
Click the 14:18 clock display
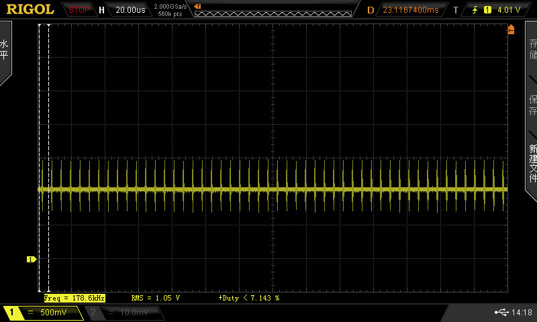click(522, 312)
